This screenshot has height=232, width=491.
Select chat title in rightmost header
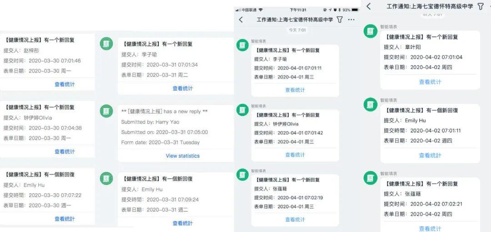430,6
